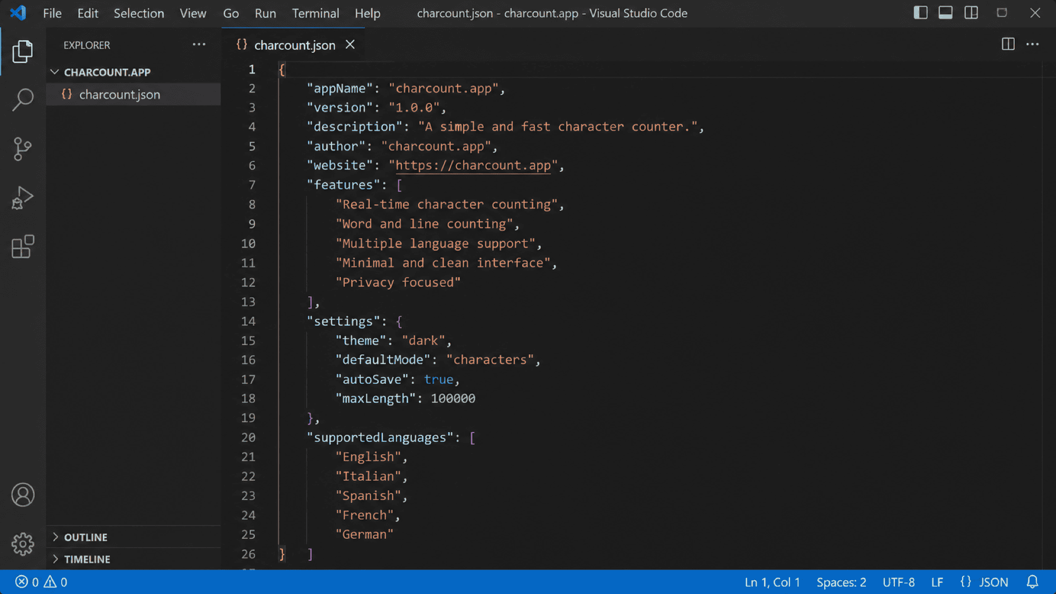Click the VS Code logo icon

click(x=18, y=13)
